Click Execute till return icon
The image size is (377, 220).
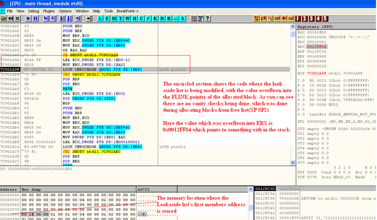pos(78,19)
